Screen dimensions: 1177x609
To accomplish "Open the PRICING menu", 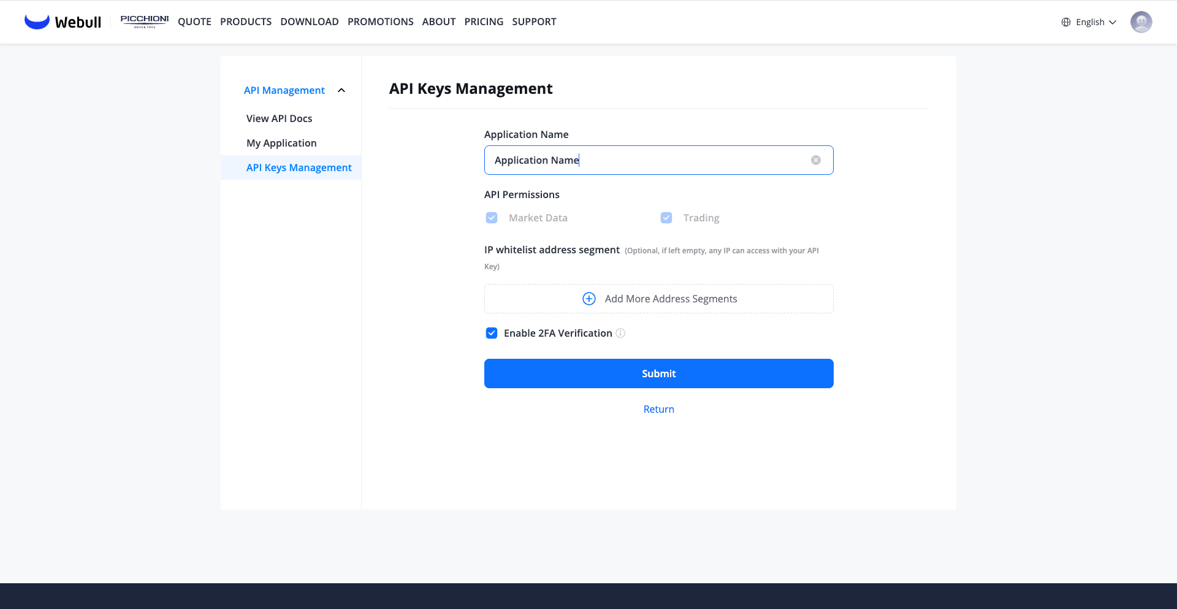I will (484, 21).
